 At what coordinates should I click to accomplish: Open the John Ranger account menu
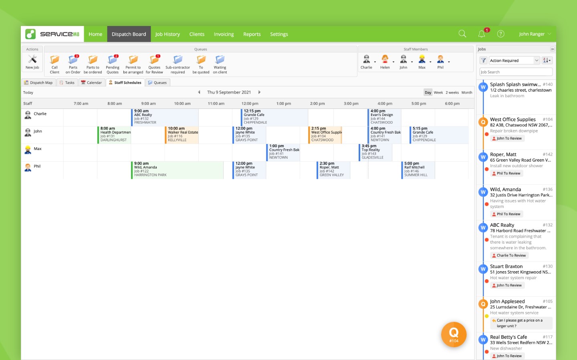[x=535, y=34]
